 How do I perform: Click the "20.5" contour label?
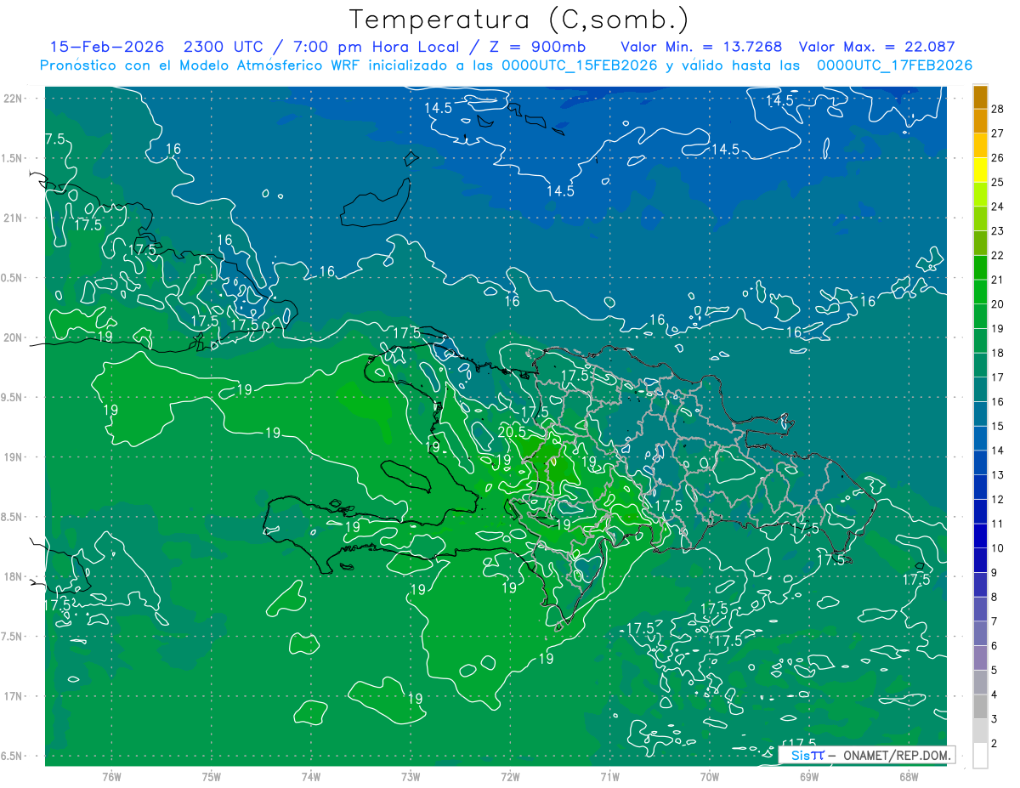511,432
